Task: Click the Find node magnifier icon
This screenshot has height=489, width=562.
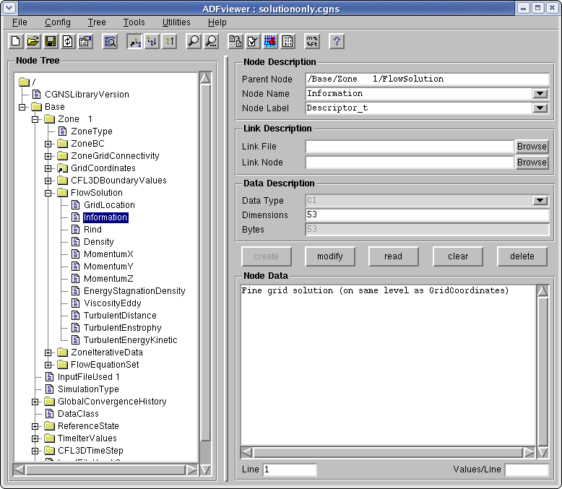Action: coord(194,42)
